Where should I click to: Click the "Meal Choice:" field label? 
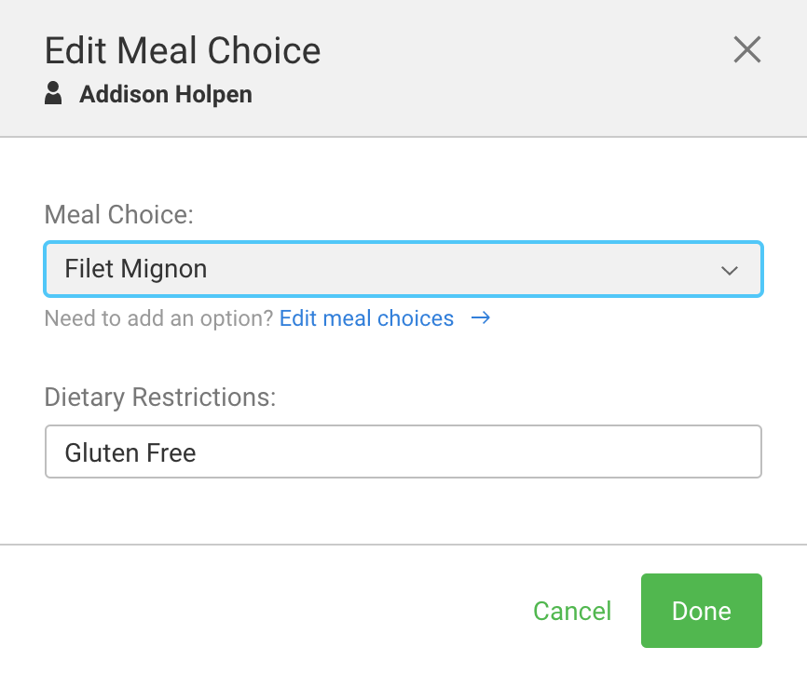pyautogui.click(x=119, y=215)
